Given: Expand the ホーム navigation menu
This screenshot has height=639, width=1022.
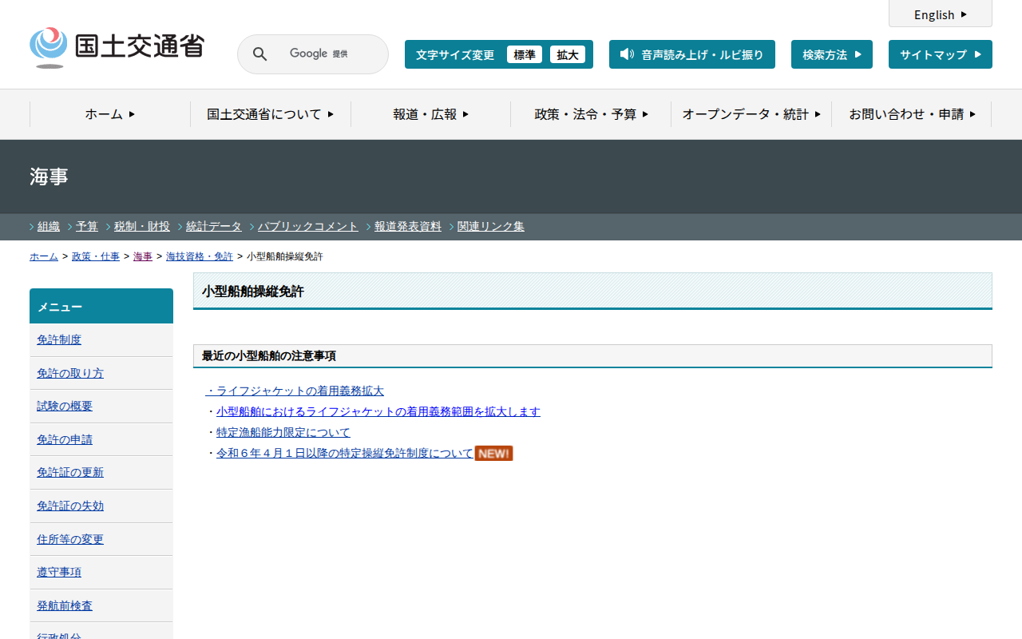Looking at the screenshot, I should coord(110,114).
